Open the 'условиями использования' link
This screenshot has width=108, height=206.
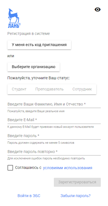pos(67,168)
